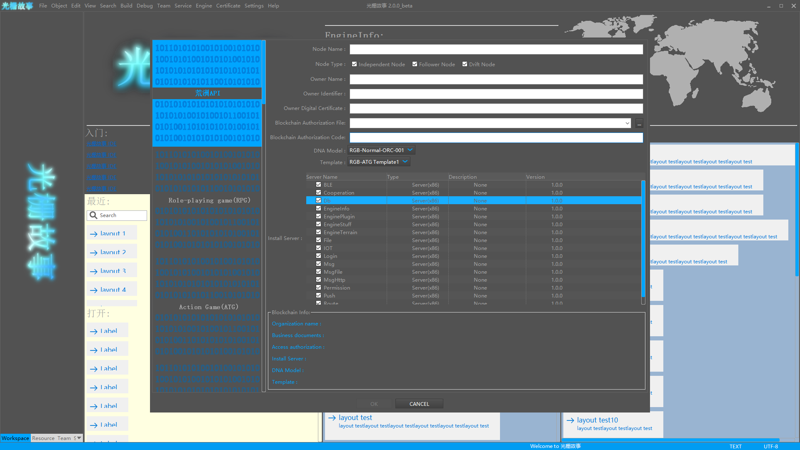The width and height of the screenshot is (800, 450).
Task: Expand the Blockchain Authorization File combo box
Action: click(627, 123)
